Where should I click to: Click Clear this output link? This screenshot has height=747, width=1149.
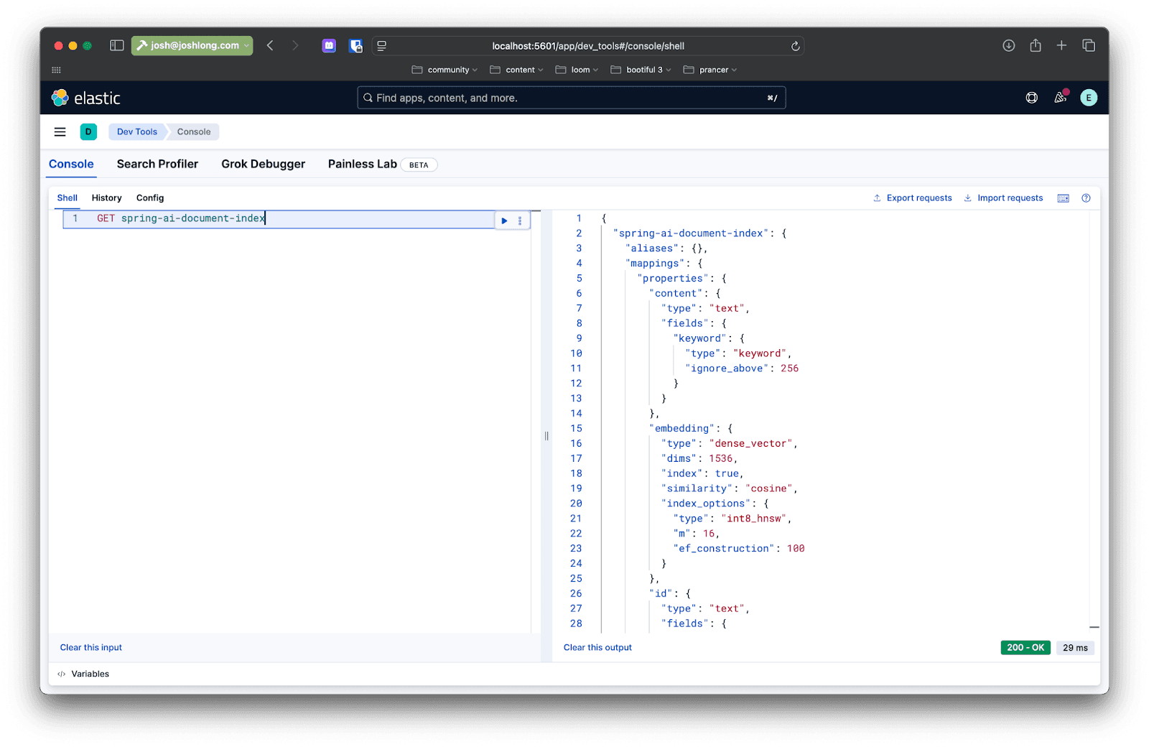click(597, 647)
